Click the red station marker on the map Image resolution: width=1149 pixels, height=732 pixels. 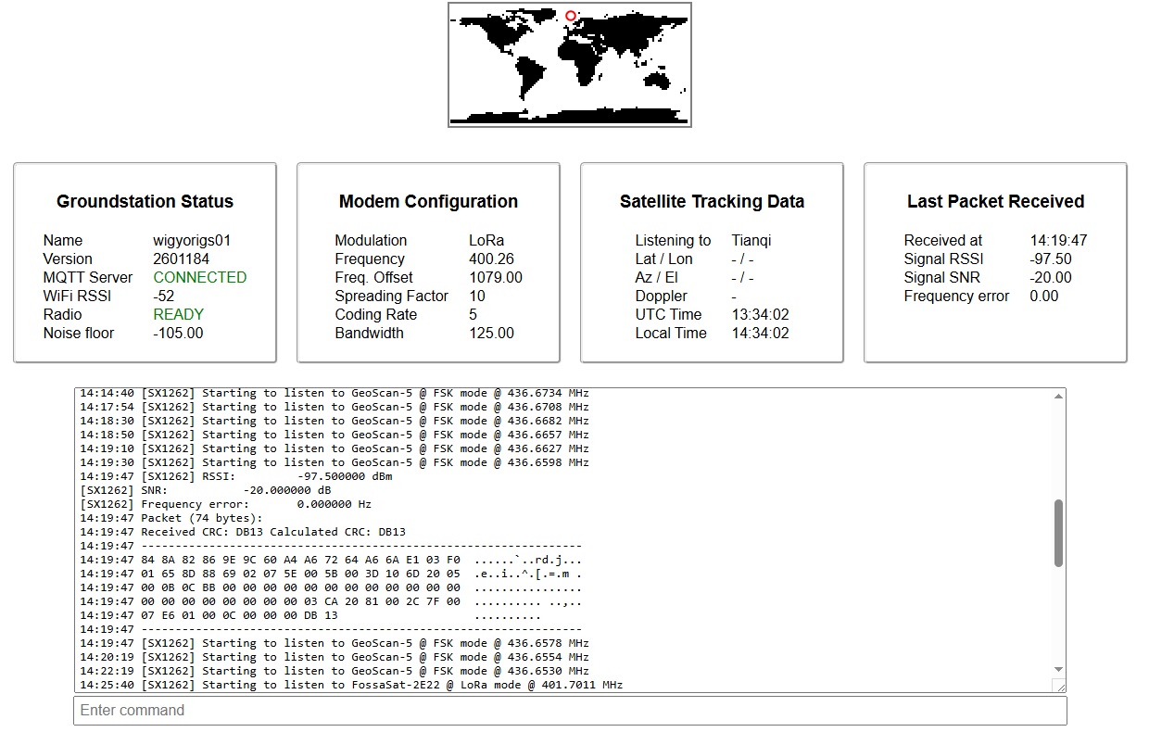571,16
